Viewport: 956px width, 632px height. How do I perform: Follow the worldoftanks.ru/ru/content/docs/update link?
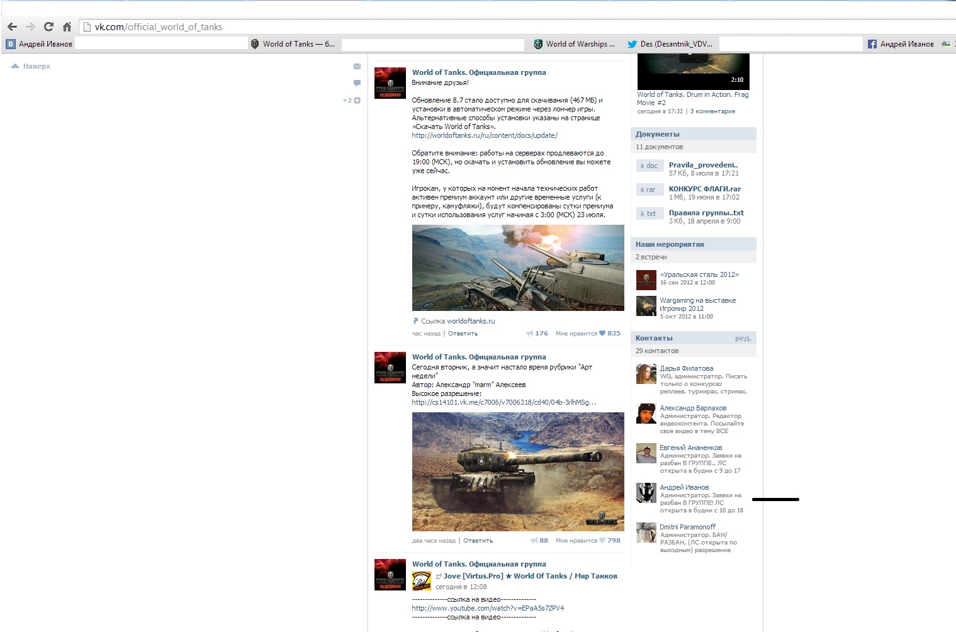485,135
